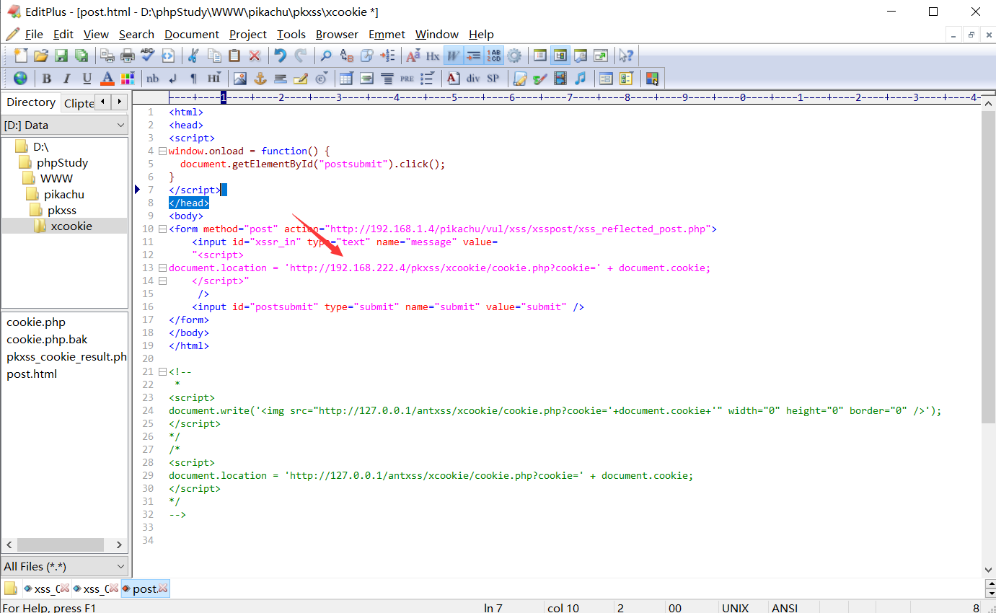
Task: Delete with the red X toolbar icon
Action: coord(255,56)
